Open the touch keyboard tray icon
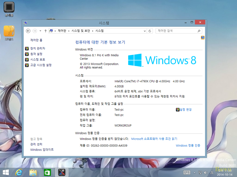Viewport: 237px width, 177px height. (x=187, y=173)
